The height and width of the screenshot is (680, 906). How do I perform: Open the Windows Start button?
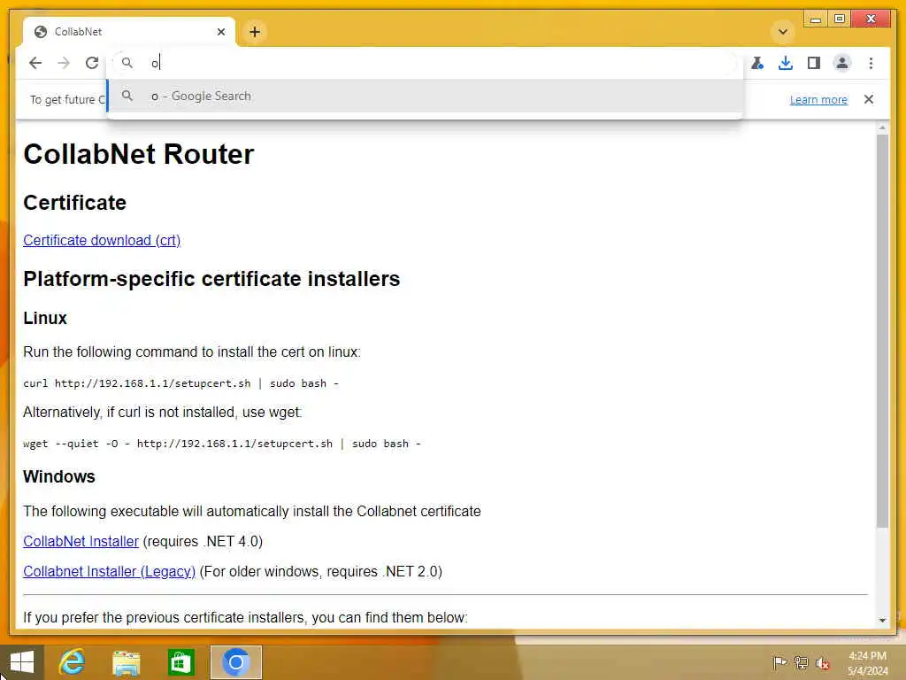[x=22, y=662]
